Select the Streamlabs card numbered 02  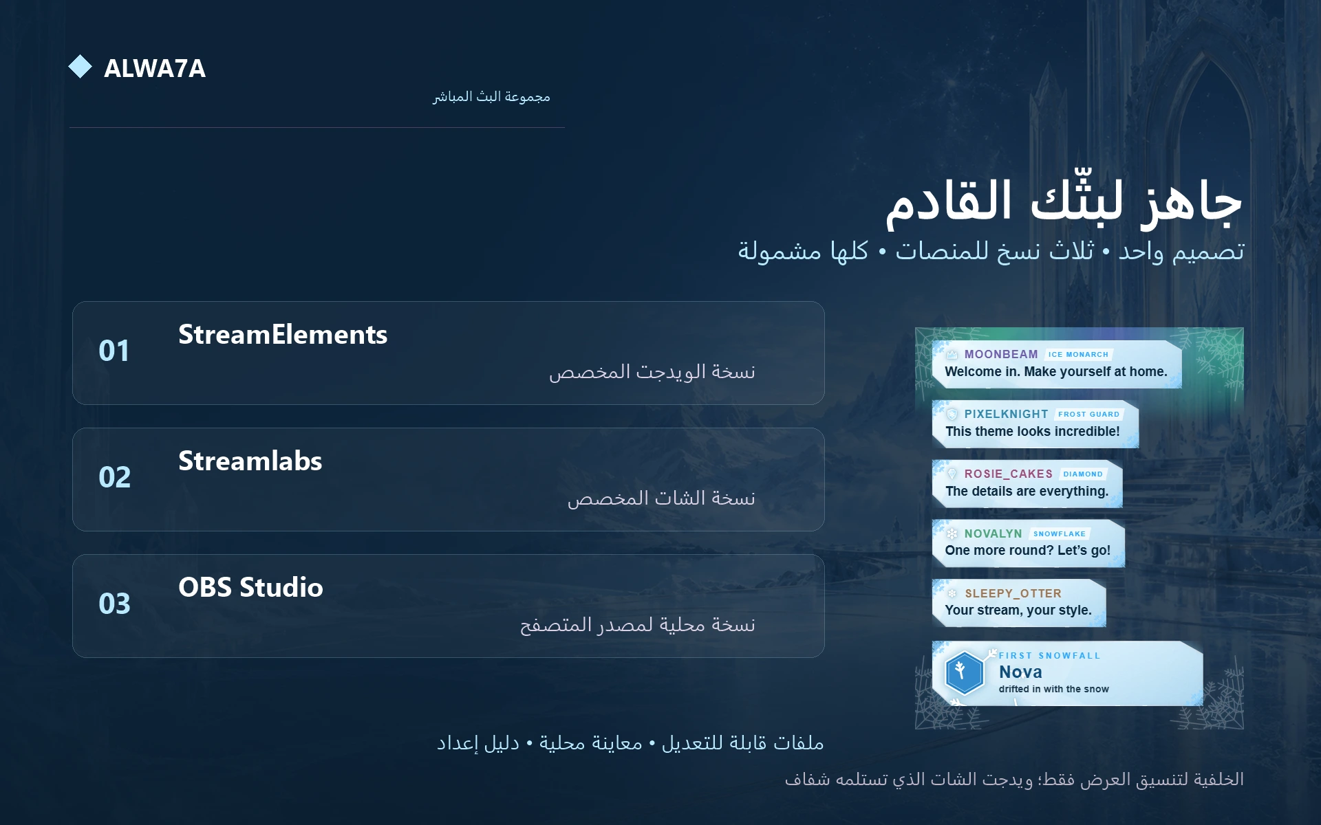coord(449,479)
